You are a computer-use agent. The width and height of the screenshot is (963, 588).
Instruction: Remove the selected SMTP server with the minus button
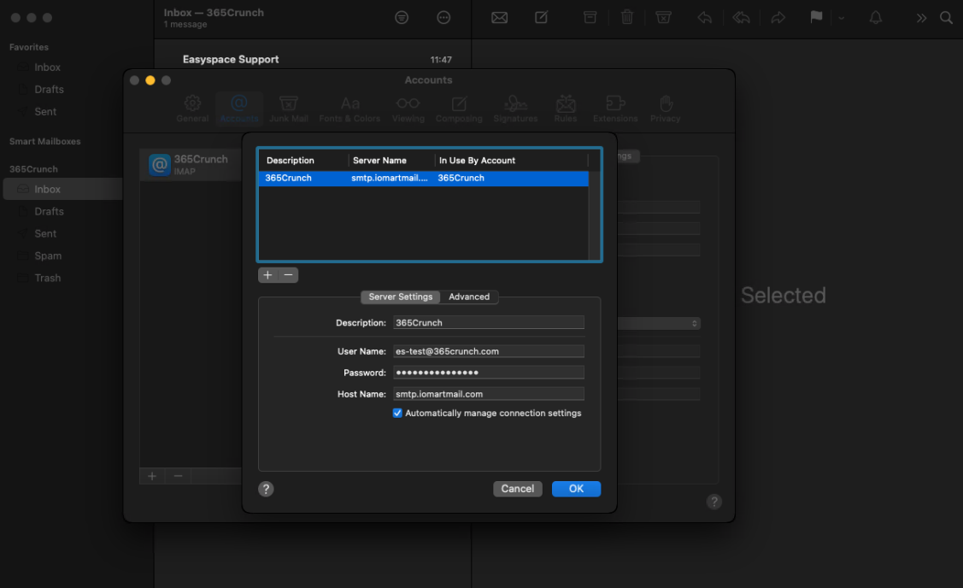289,275
